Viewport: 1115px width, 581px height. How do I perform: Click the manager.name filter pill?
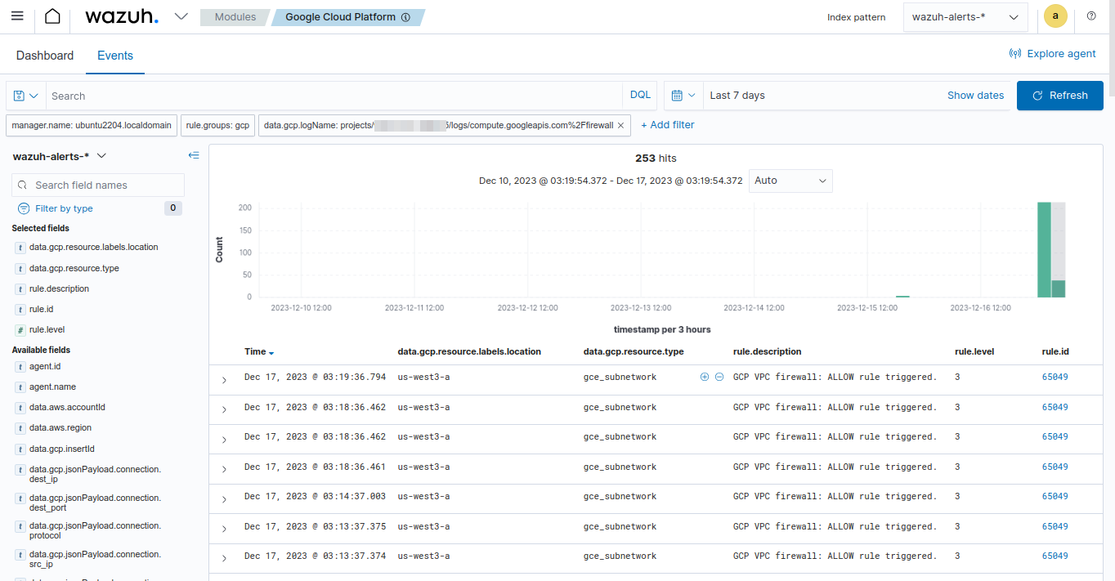tap(92, 125)
